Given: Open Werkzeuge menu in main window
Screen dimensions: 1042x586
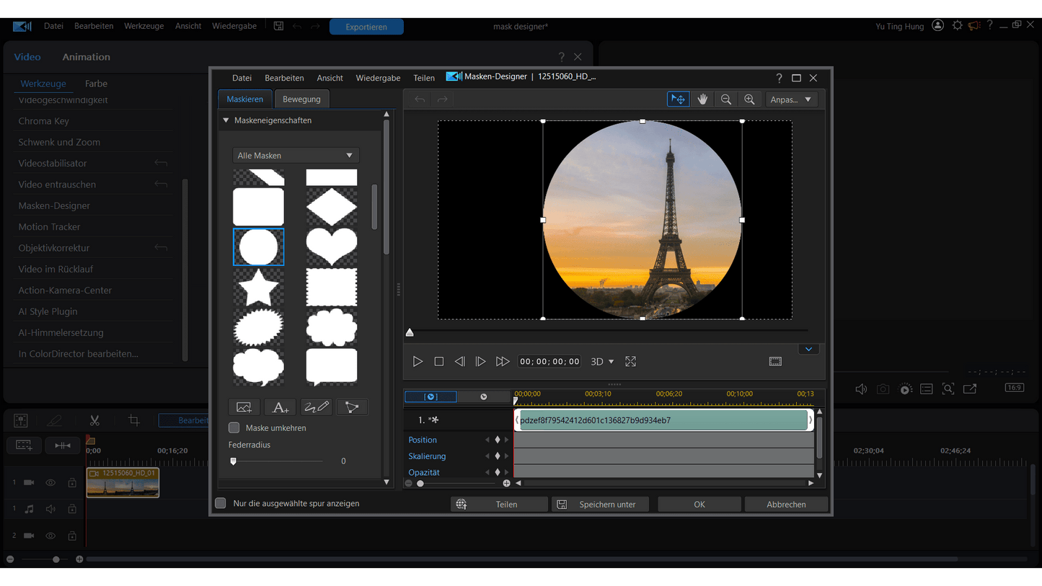Looking at the screenshot, I should click(144, 26).
